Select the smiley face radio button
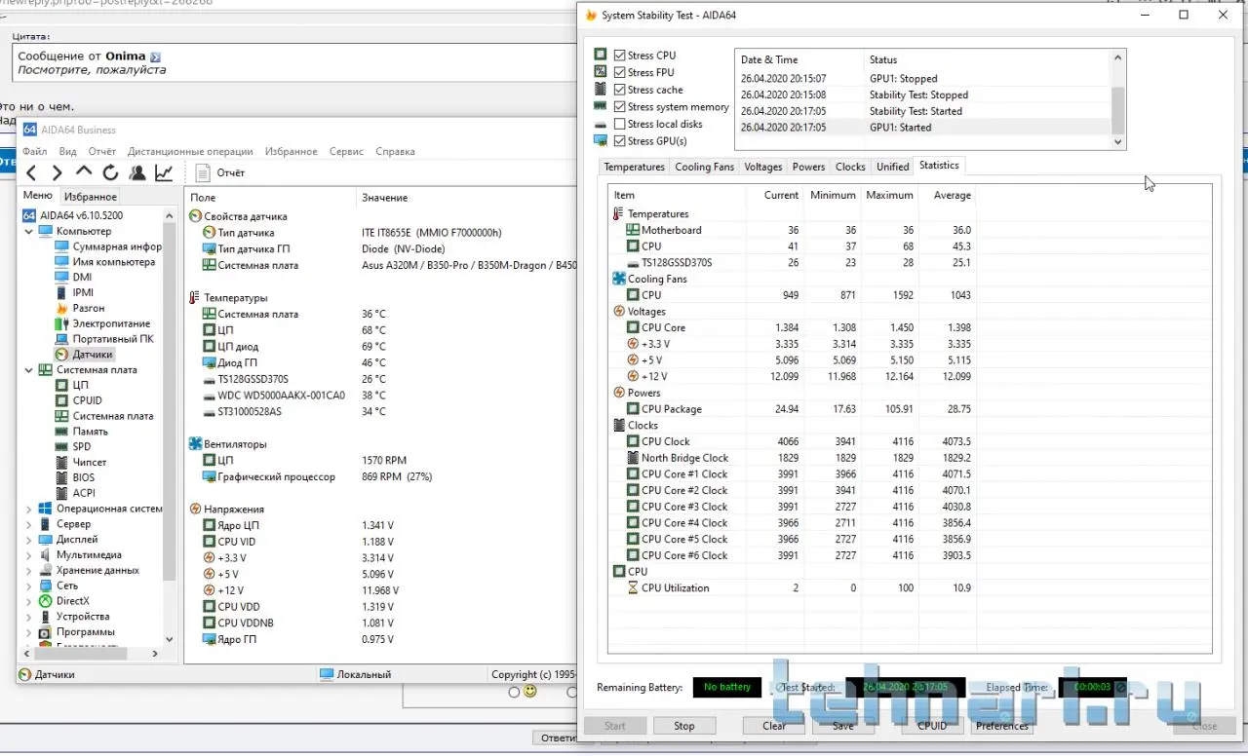 (515, 692)
